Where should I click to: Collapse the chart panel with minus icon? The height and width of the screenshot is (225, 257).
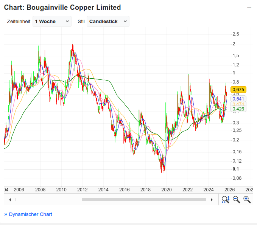click(x=249, y=7)
